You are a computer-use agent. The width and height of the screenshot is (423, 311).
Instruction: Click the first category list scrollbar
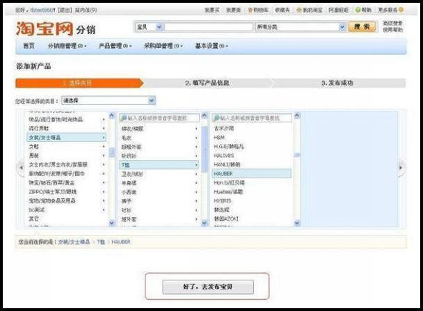111,167
